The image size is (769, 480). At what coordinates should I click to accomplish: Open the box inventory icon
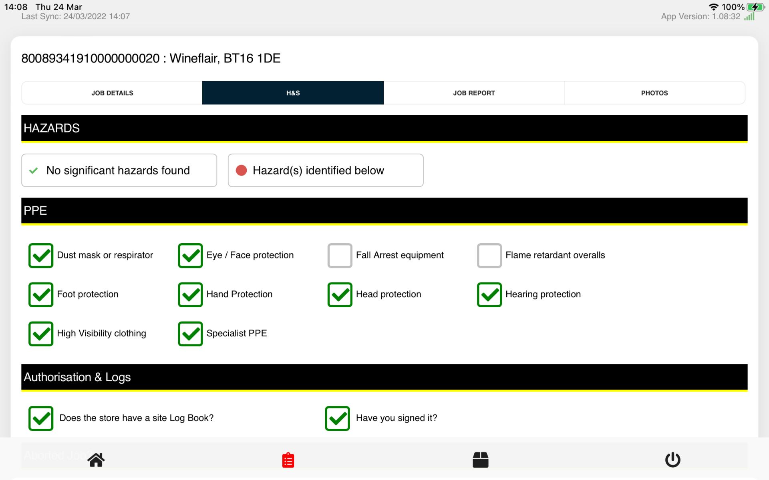click(x=480, y=460)
